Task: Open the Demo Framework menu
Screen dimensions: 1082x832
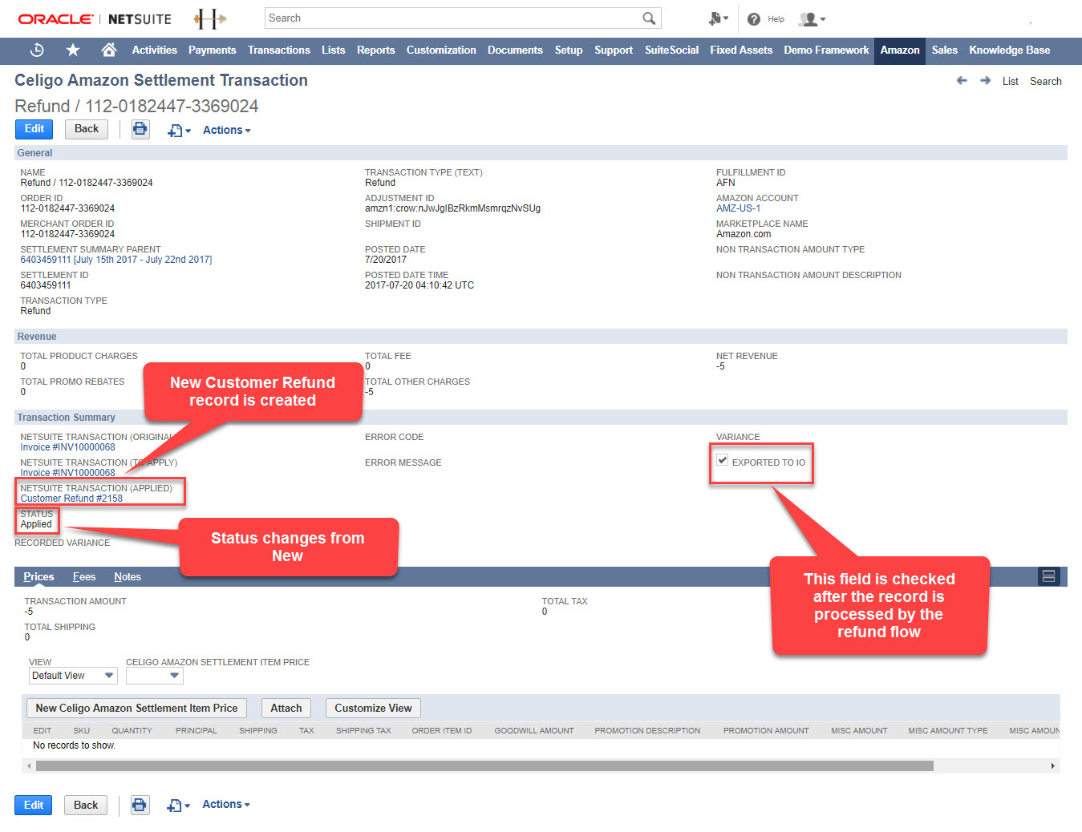Action: coord(826,50)
